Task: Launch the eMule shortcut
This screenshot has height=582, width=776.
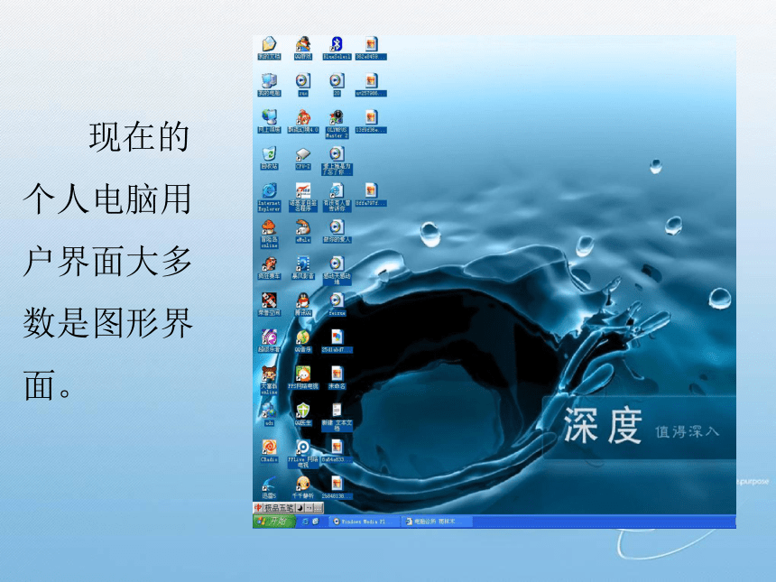Action: coord(303,231)
